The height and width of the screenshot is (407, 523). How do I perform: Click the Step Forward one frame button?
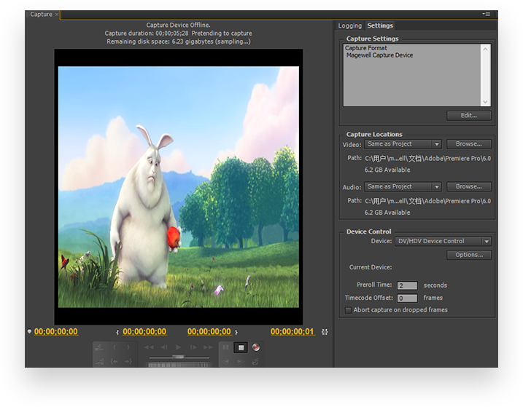click(193, 347)
